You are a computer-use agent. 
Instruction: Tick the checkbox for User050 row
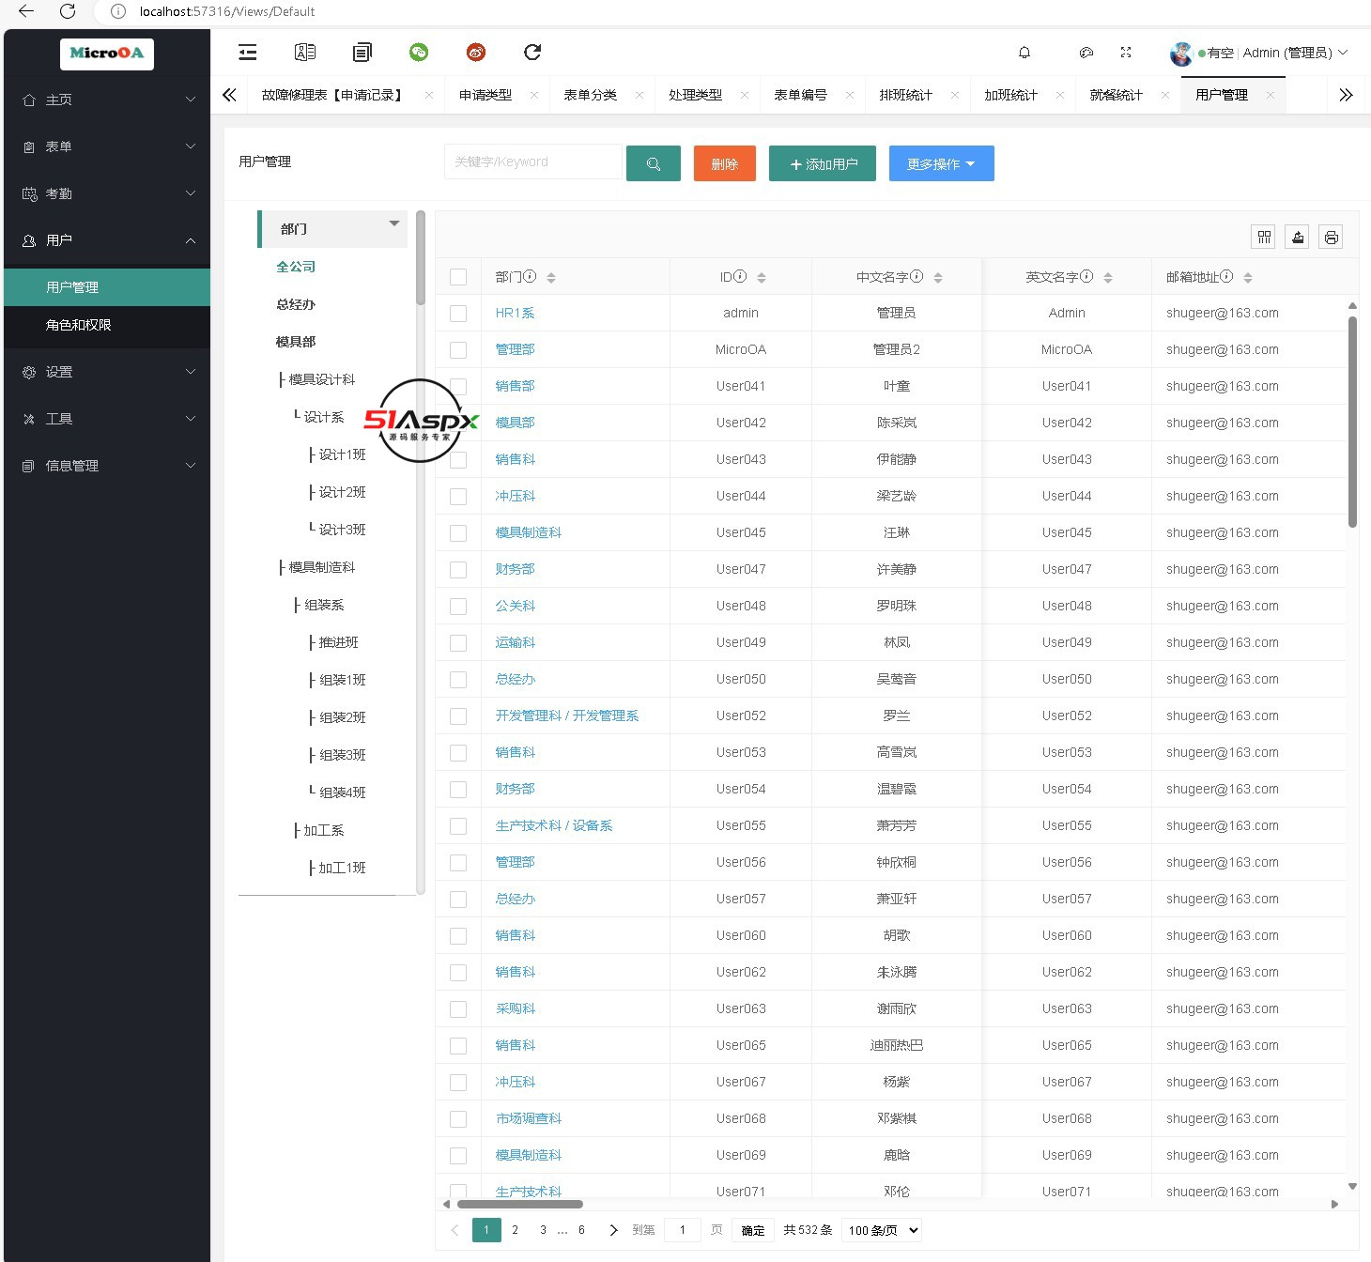458,680
